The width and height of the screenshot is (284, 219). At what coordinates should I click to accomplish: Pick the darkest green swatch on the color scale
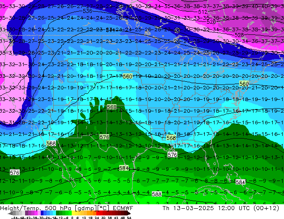[x=58, y=213]
